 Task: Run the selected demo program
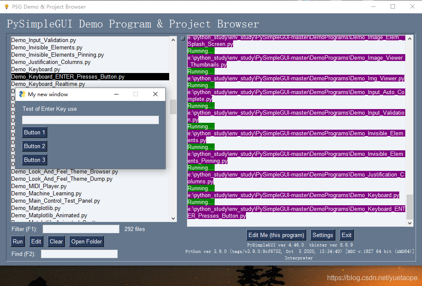coord(18,242)
